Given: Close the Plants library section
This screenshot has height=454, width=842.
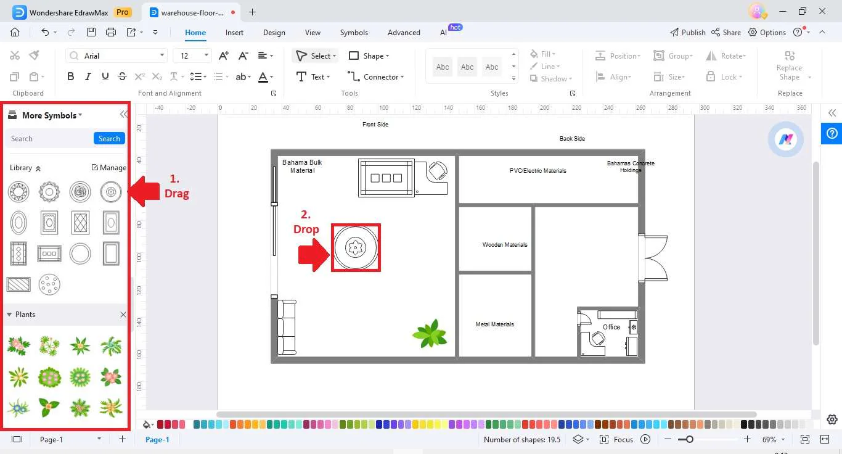Looking at the screenshot, I should [x=123, y=315].
